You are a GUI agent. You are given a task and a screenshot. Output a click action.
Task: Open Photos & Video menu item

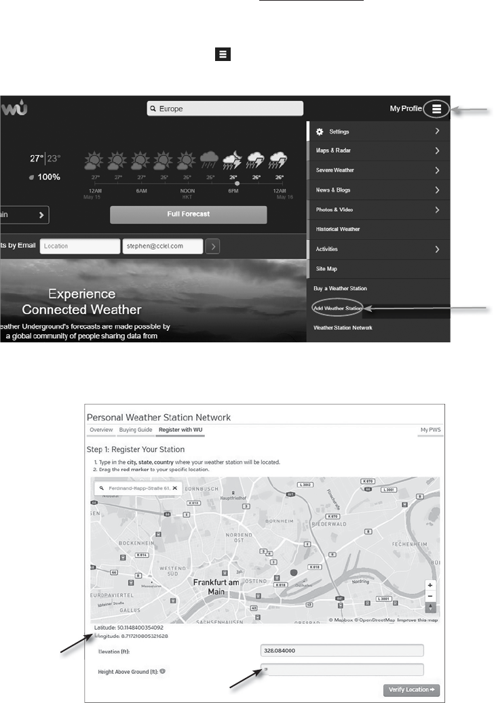pyautogui.click(x=335, y=210)
